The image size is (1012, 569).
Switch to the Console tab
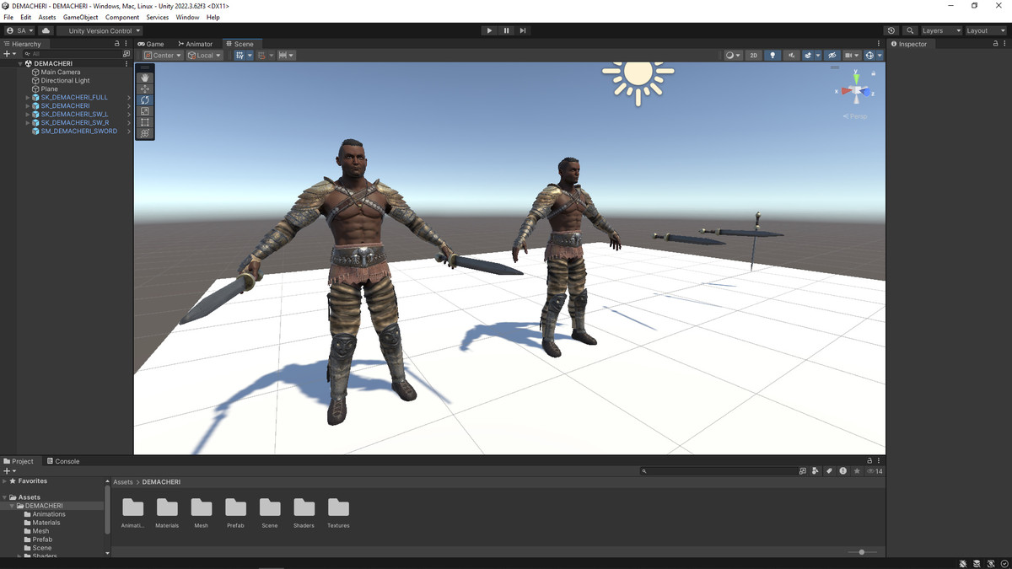click(63, 461)
